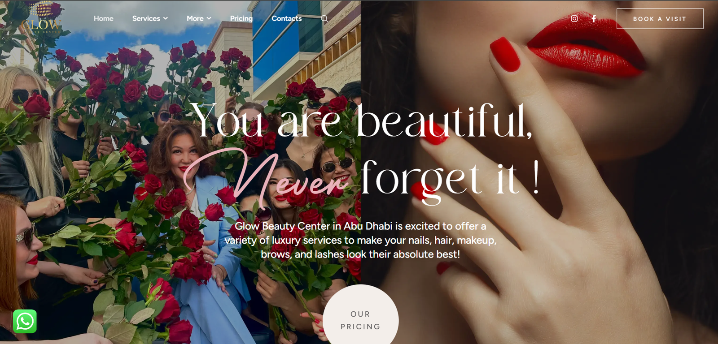Click the Glow Beauty Center description paragraph
This screenshot has width=718, height=344.
click(361, 240)
